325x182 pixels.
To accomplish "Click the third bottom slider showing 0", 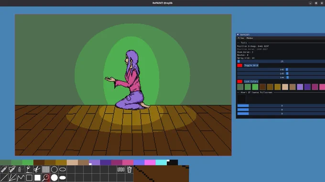I will click(281, 113).
